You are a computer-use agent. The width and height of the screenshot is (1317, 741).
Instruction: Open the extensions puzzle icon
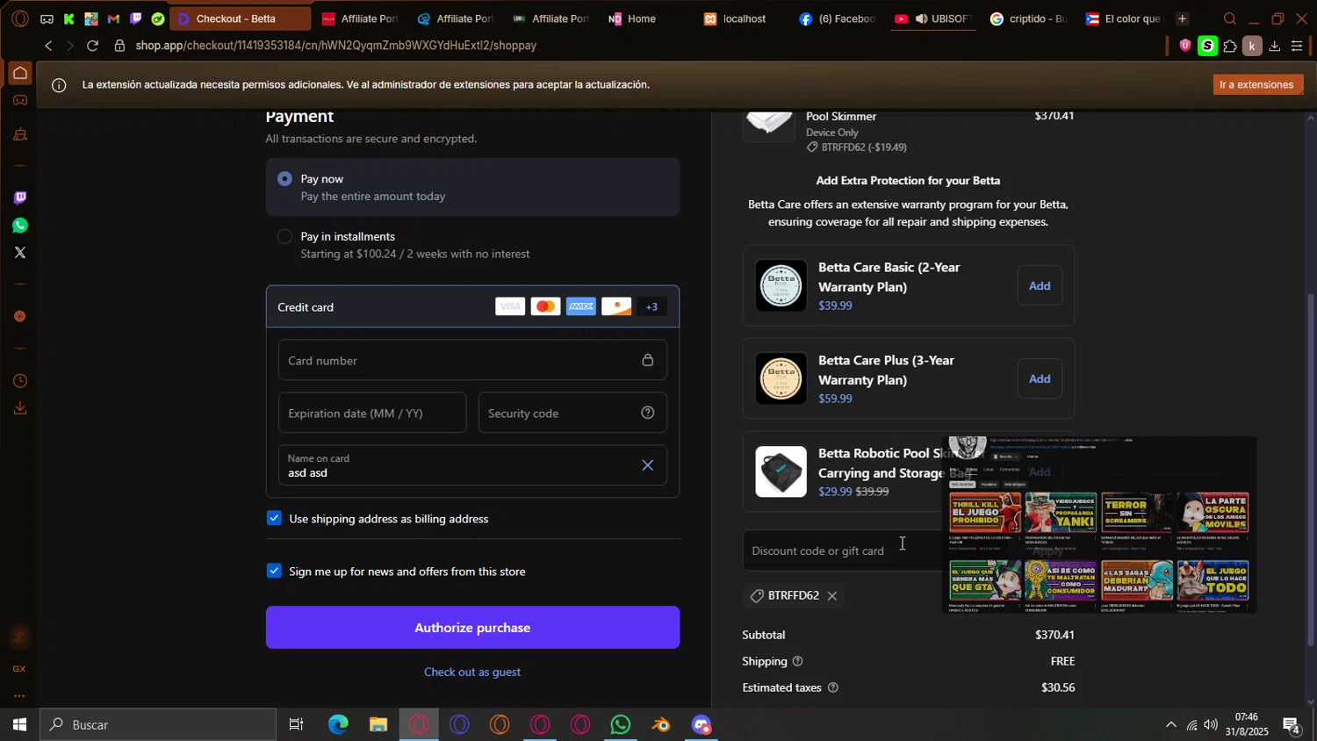point(1229,46)
